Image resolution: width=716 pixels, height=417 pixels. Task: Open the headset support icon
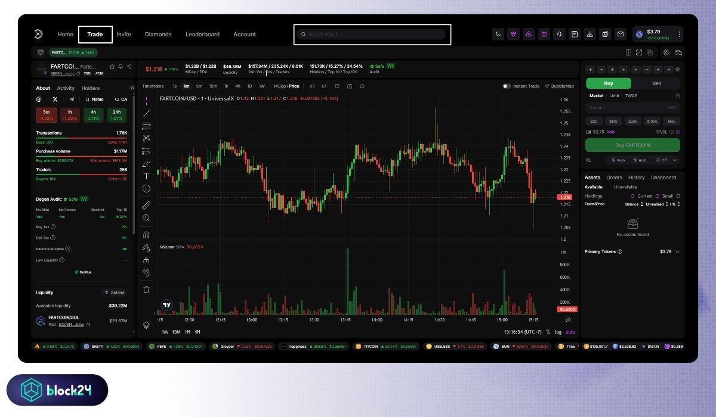coord(559,34)
